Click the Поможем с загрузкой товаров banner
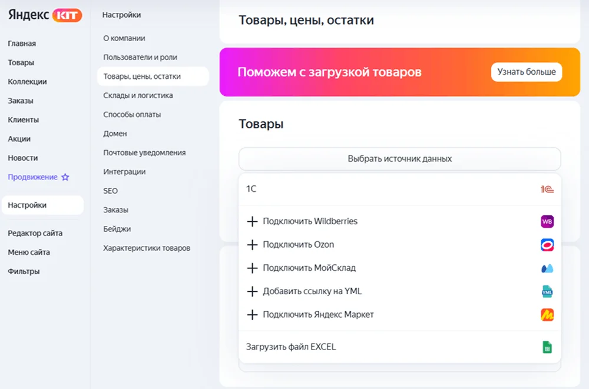589x389 pixels. (400, 72)
